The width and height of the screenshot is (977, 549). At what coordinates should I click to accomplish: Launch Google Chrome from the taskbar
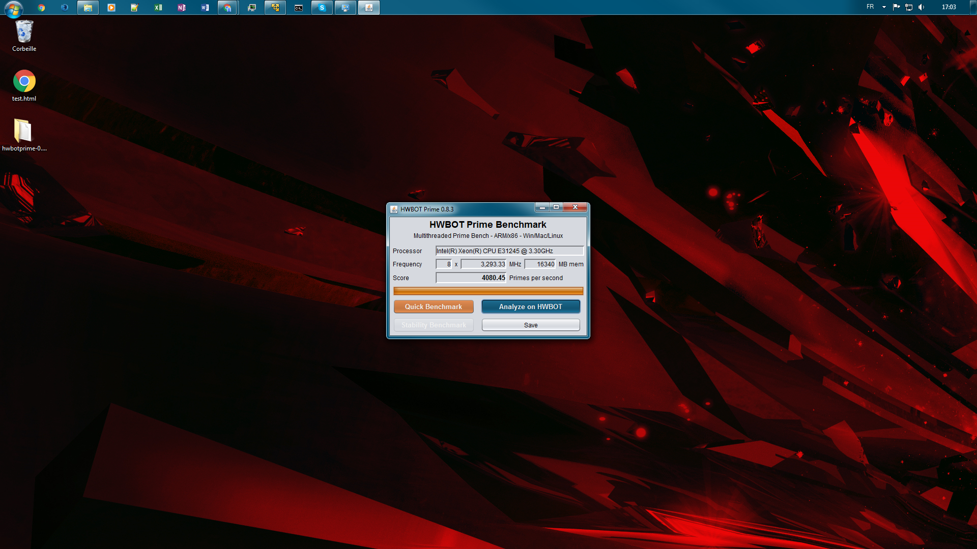point(41,8)
